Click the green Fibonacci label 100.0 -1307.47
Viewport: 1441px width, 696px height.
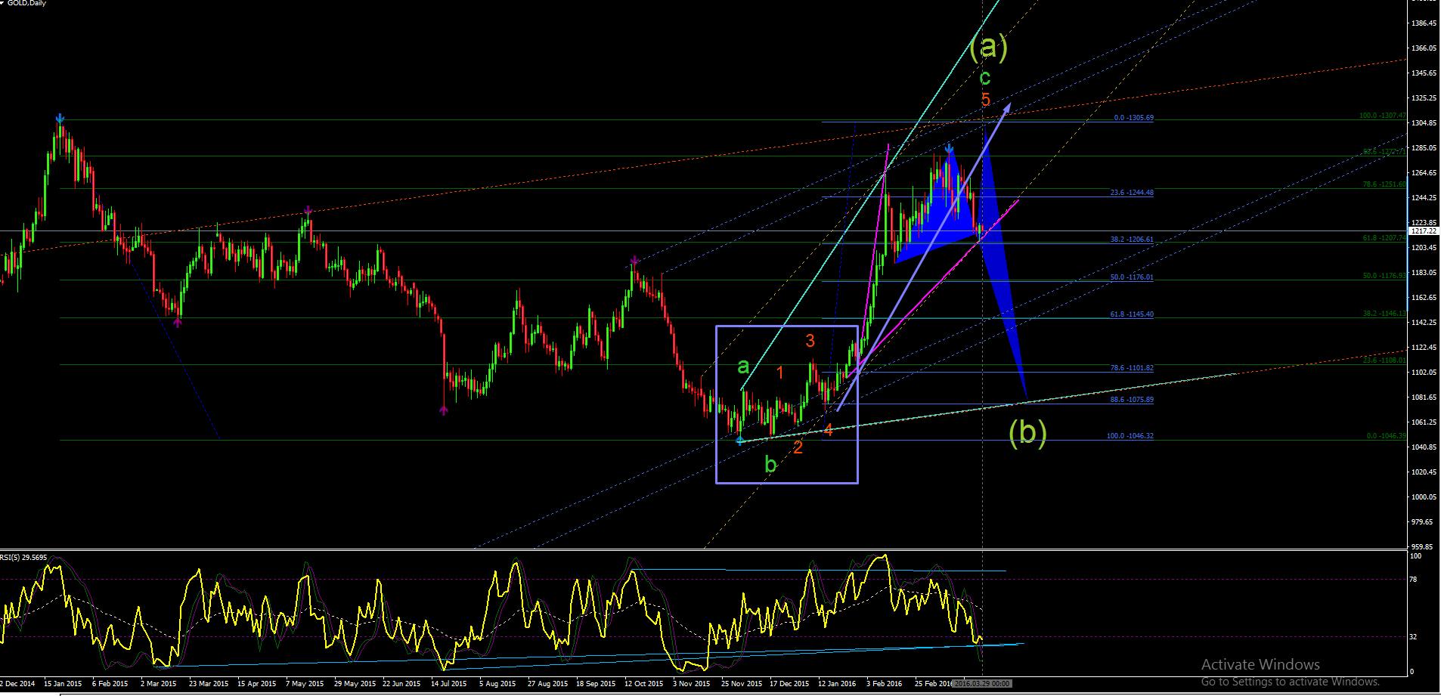(x=1383, y=116)
